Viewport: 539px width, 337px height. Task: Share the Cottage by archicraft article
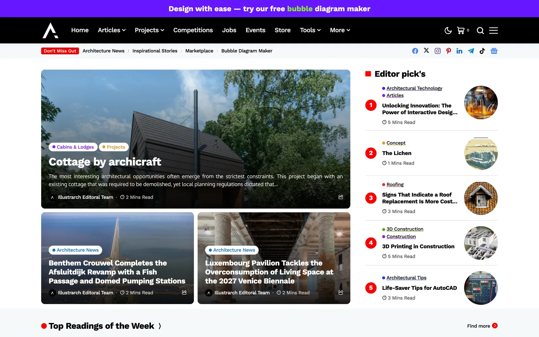coord(341,197)
